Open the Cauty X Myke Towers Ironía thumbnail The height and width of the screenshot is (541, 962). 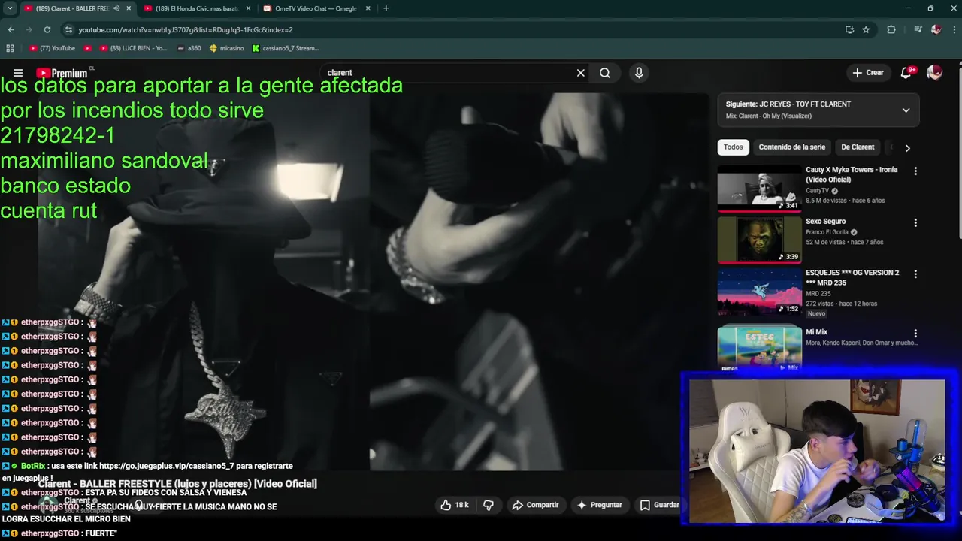click(x=759, y=189)
